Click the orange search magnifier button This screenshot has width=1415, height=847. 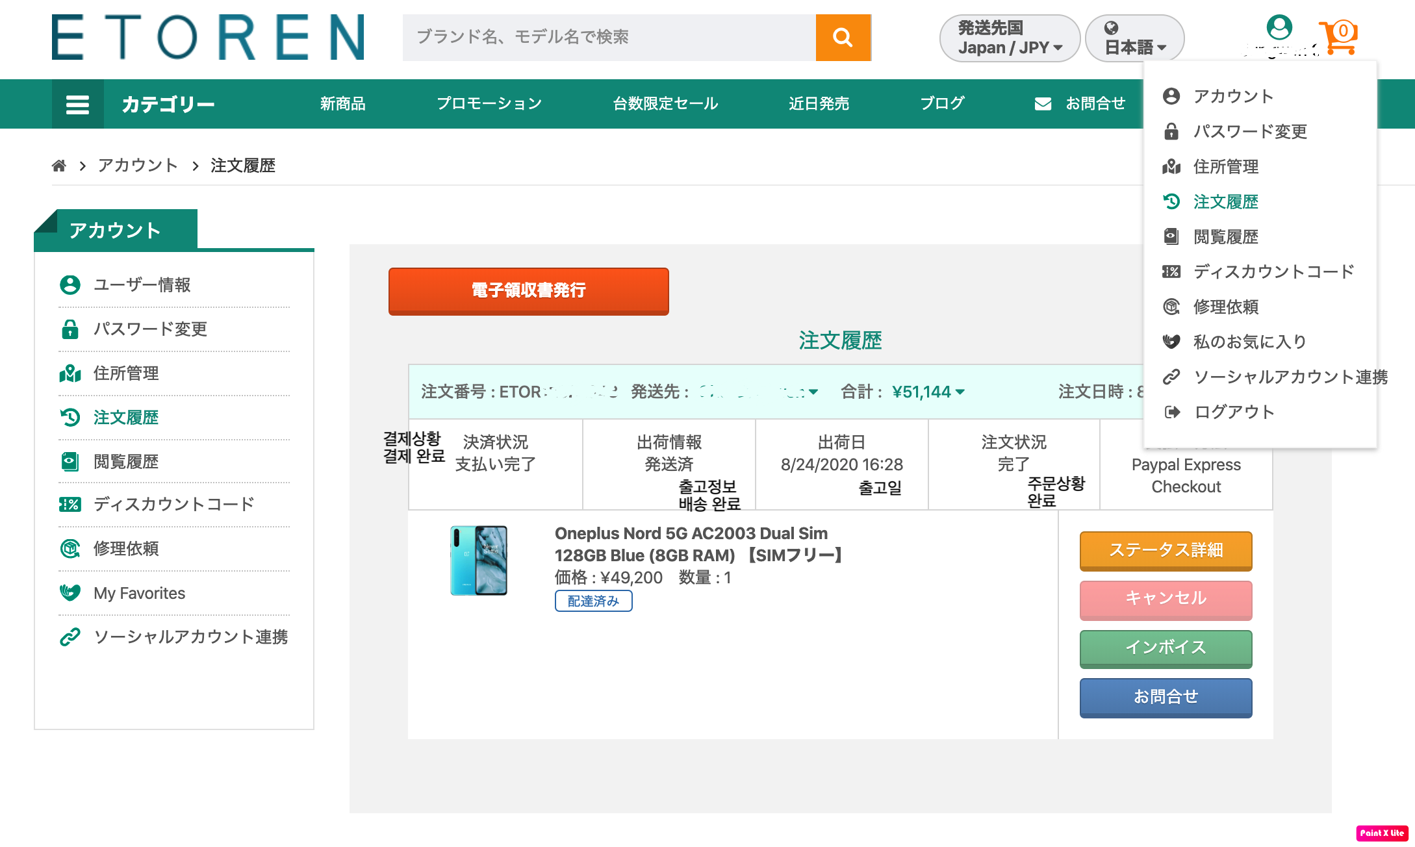(843, 38)
